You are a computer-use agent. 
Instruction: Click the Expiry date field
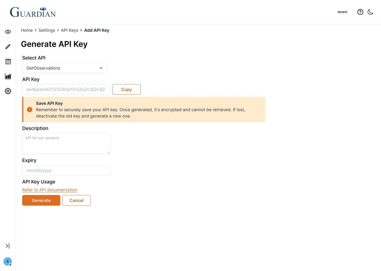click(66, 170)
